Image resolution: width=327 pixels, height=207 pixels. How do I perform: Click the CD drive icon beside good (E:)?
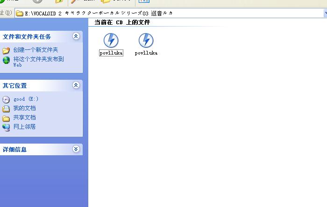click(x=6, y=99)
